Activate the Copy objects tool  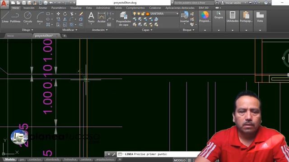[58, 19]
